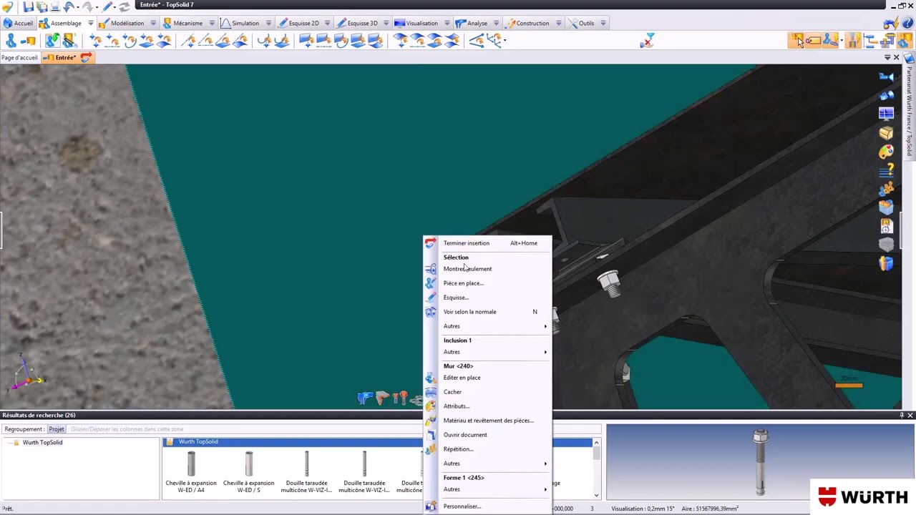Image resolution: width=916 pixels, height=515 pixels.
Task: Open Autres submenu under Inclusion 1
Action: click(x=488, y=352)
